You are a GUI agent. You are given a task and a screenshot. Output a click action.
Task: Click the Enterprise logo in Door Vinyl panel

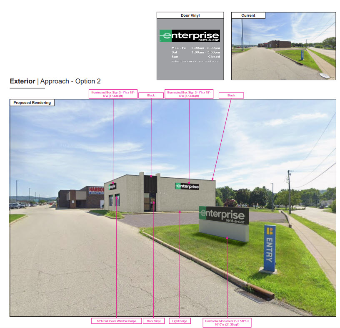pos(190,36)
